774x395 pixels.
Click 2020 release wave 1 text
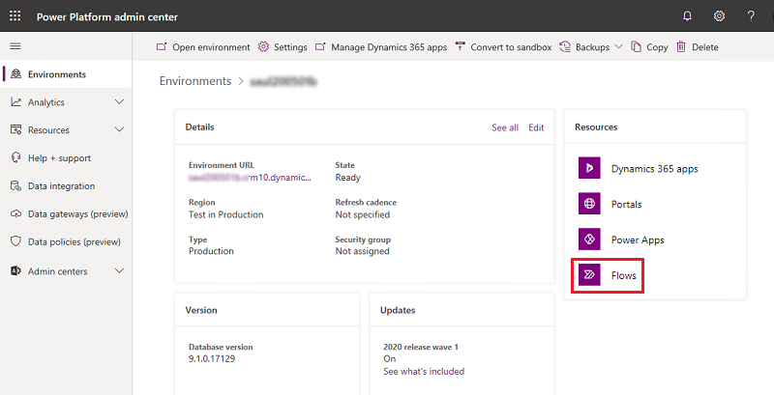(421, 347)
